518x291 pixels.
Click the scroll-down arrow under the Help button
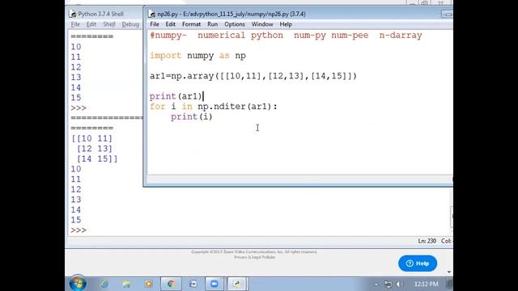tap(449, 272)
